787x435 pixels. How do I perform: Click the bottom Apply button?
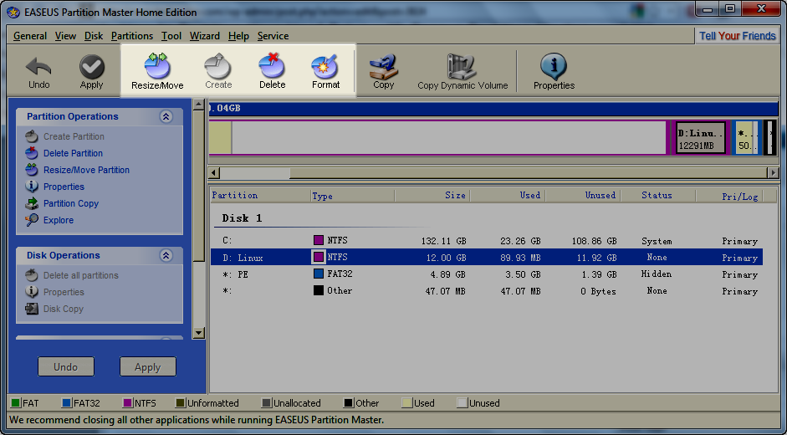tap(147, 366)
